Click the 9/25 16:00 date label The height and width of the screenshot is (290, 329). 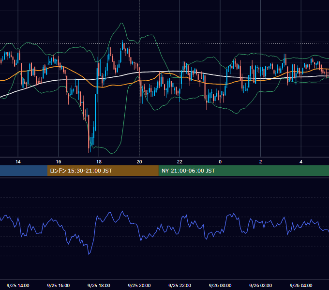(59, 285)
